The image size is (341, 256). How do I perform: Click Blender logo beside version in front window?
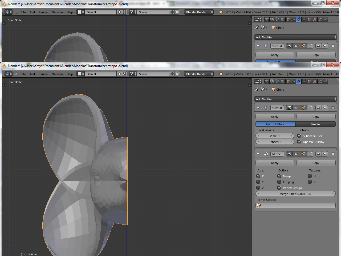(221, 74)
